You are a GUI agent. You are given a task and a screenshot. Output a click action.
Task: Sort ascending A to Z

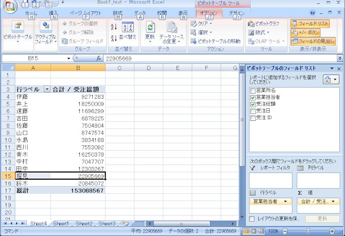[x=113, y=27]
